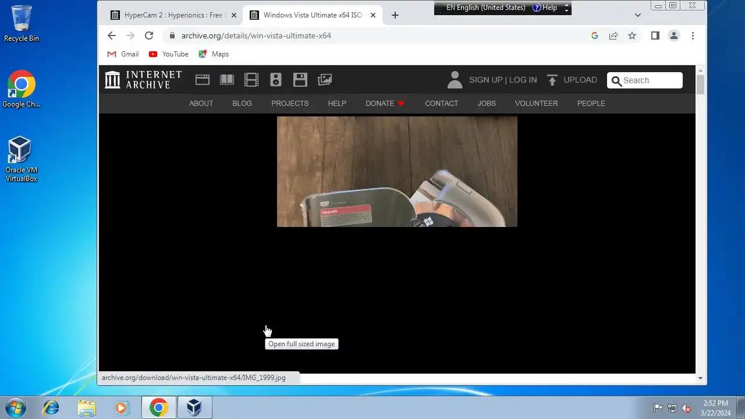Open the Video film strip icon
This screenshot has height=419, width=745.
coord(251,80)
